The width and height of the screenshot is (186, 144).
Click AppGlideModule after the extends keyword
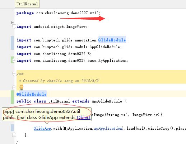click(x=107, y=101)
